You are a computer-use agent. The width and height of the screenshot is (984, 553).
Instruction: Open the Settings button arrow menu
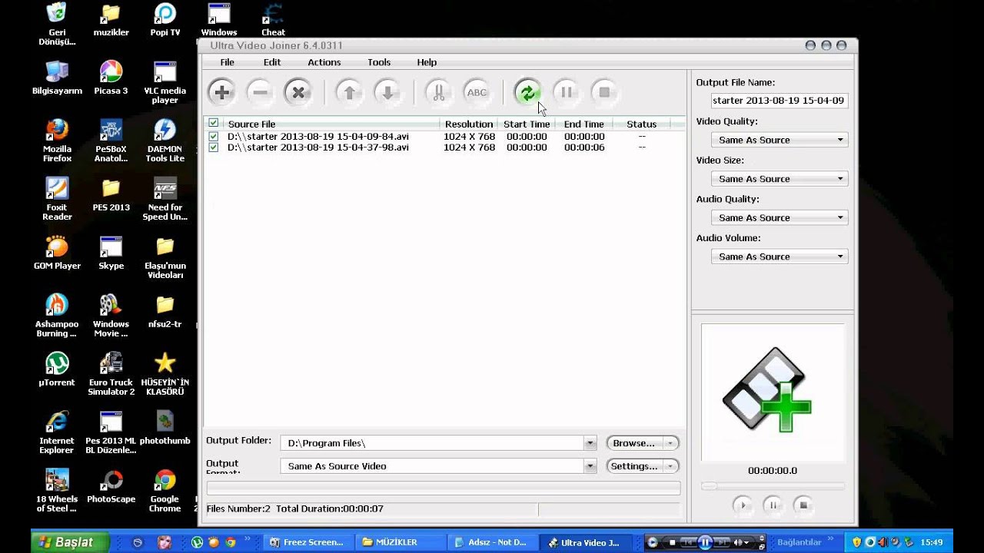[x=671, y=466]
